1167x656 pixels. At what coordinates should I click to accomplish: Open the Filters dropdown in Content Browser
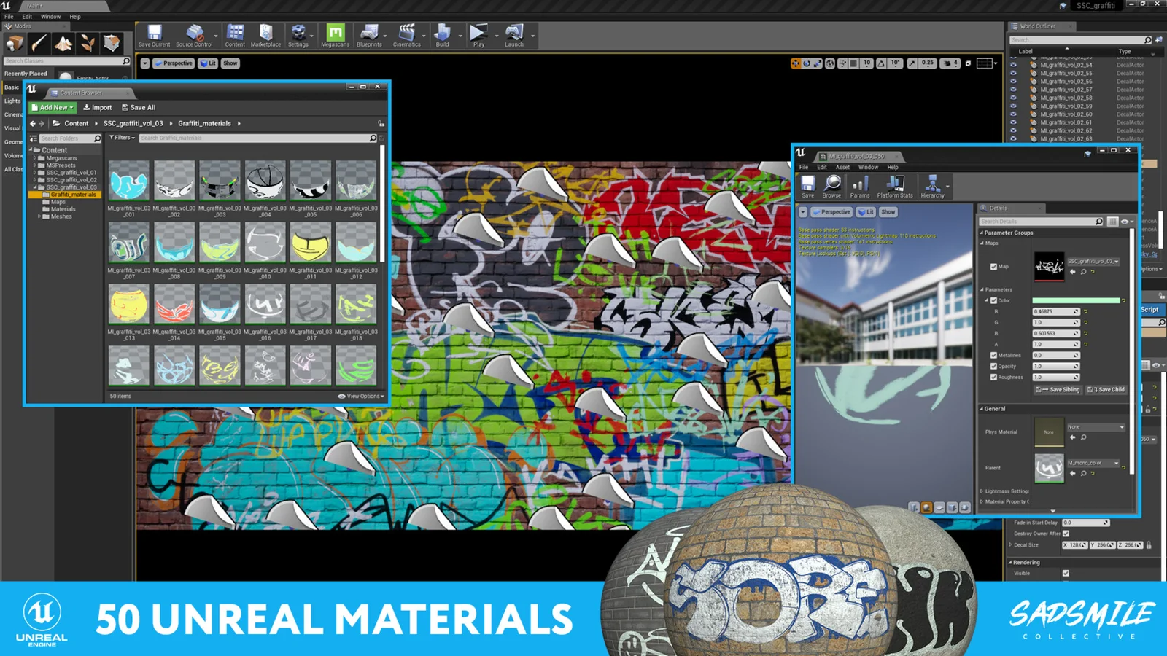122,138
